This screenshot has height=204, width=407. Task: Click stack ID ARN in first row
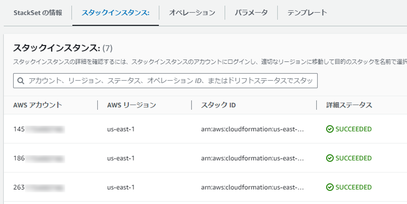point(253,129)
